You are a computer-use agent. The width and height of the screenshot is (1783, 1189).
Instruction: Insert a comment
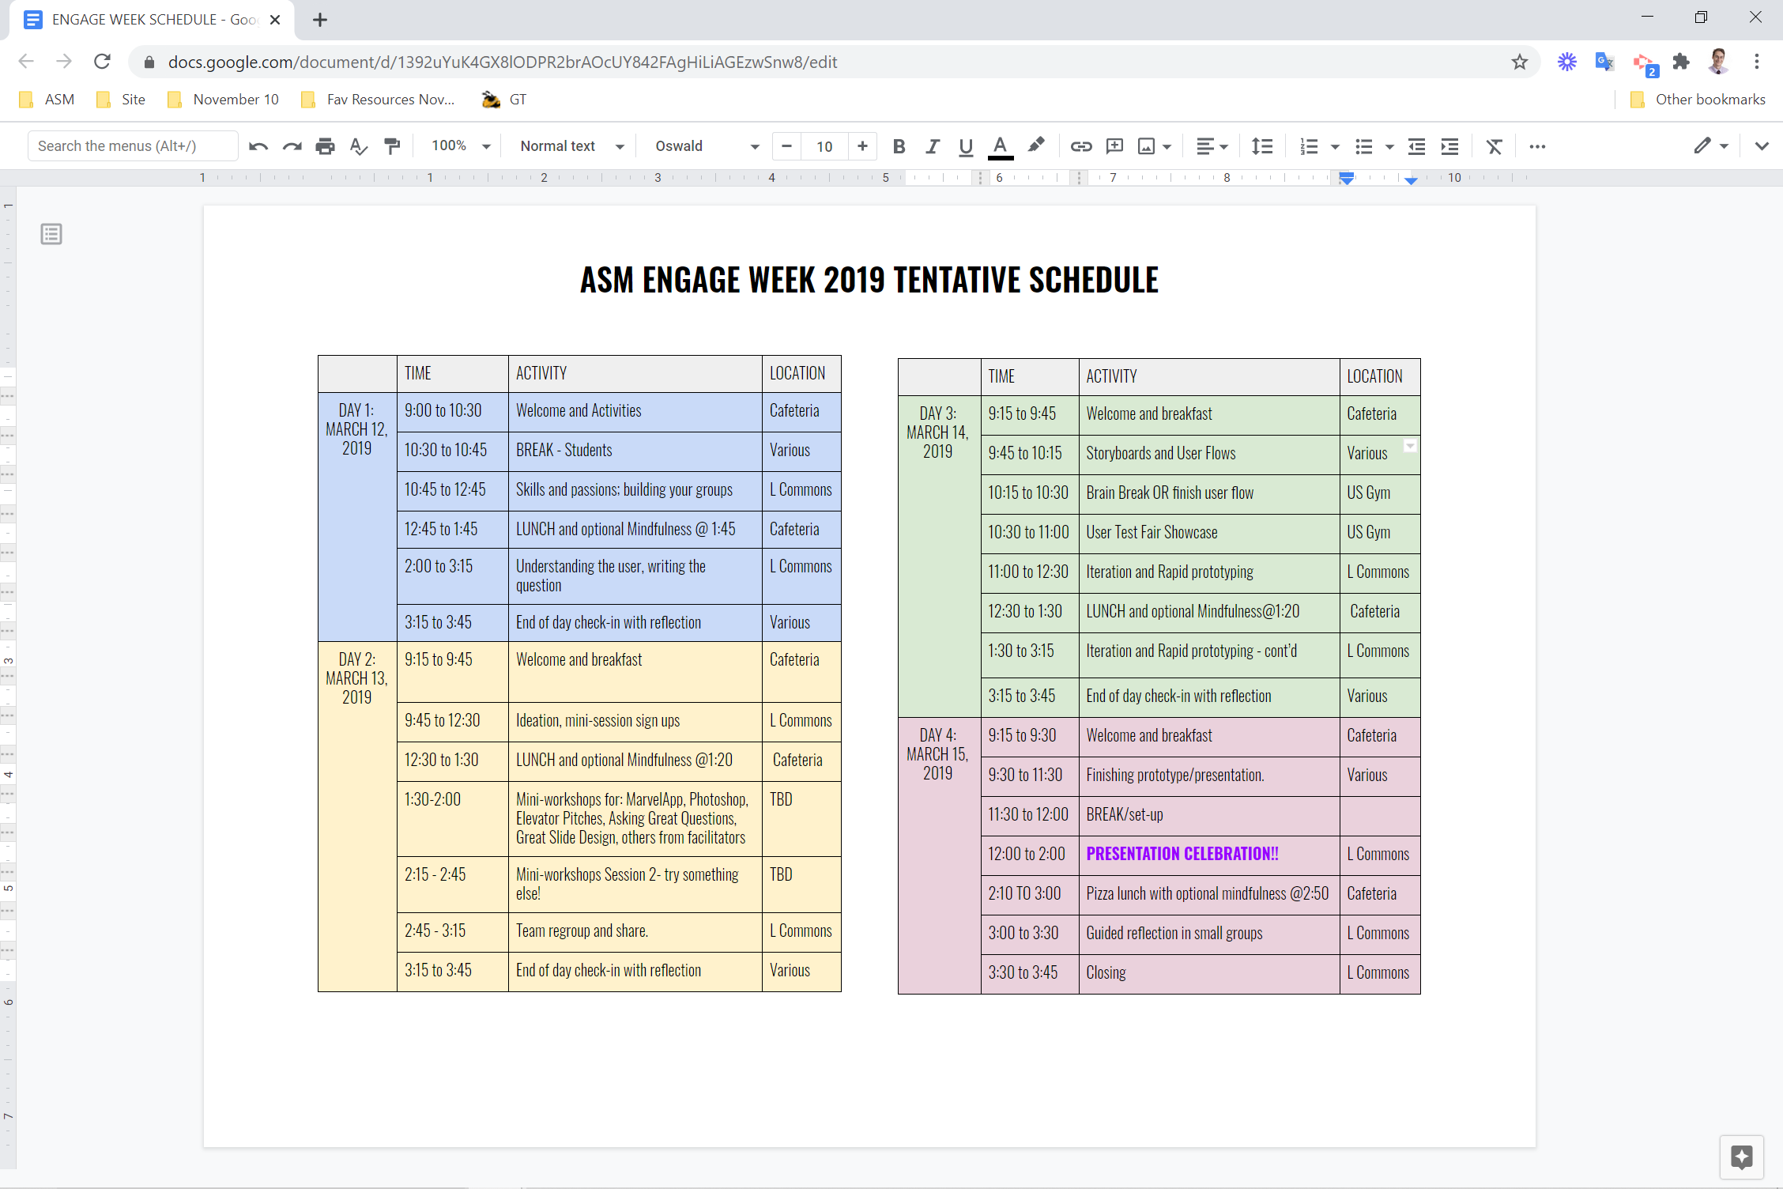click(1114, 146)
